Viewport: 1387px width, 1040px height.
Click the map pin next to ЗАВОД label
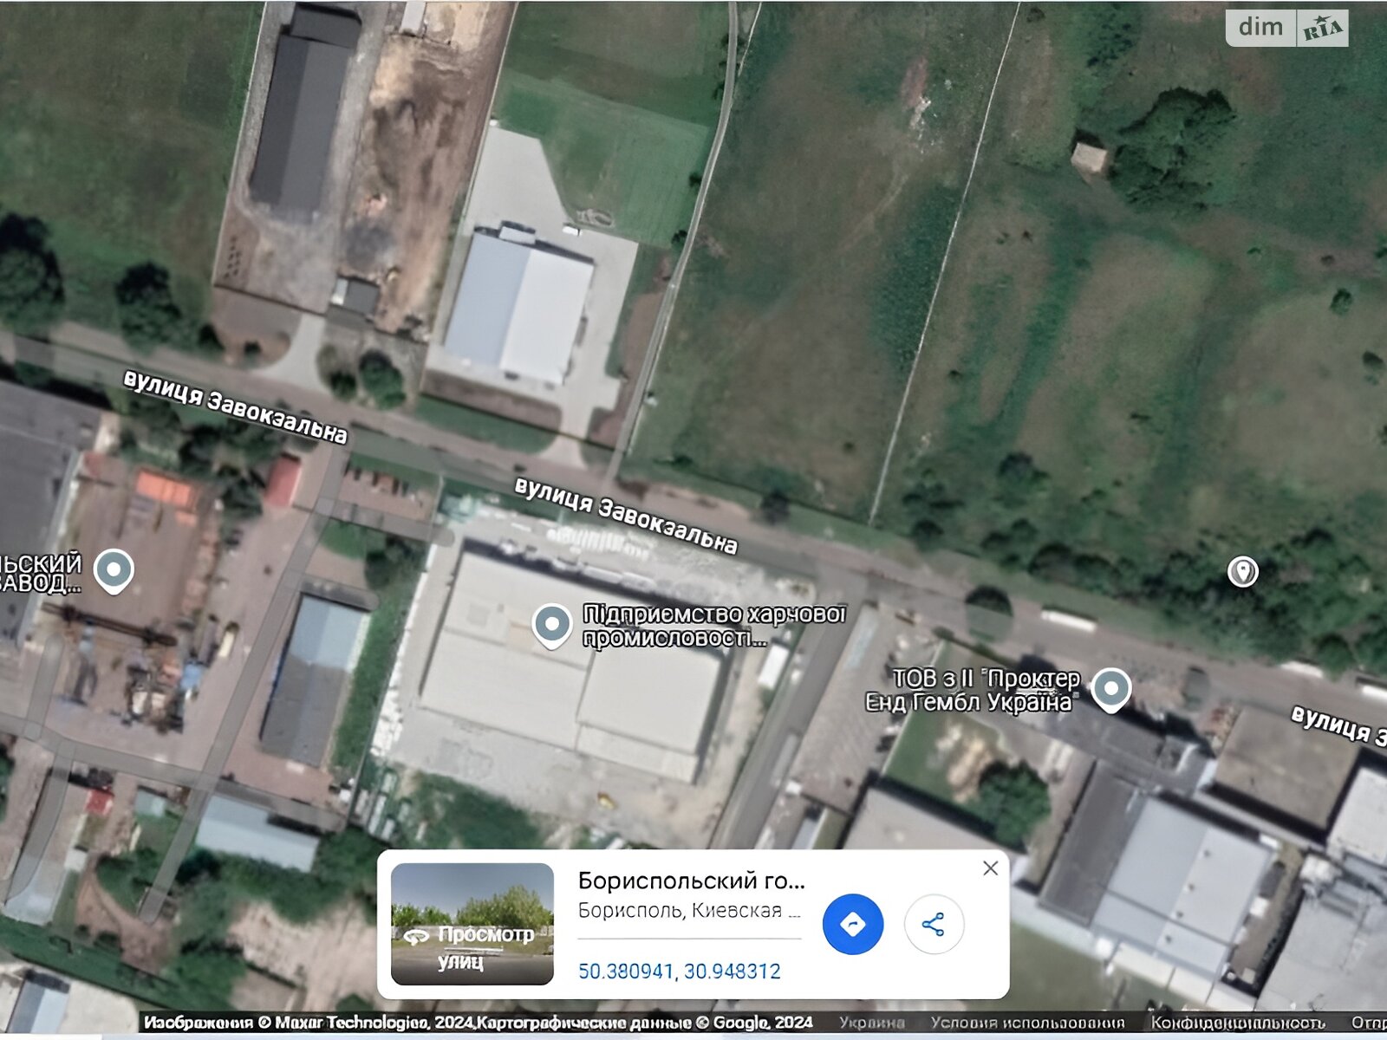tap(114, 571)
